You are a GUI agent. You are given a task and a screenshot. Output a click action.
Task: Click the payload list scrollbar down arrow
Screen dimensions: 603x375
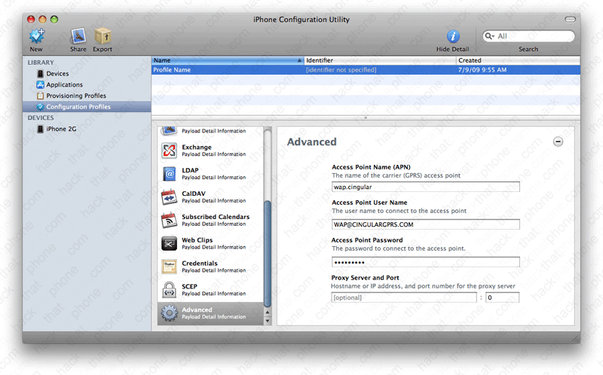coord(267,321)
